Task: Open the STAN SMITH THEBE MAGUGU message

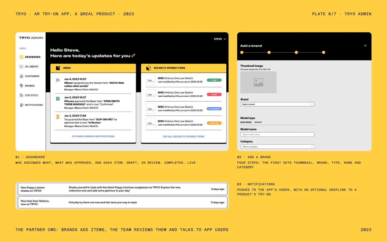Action: tap(93, 103)
